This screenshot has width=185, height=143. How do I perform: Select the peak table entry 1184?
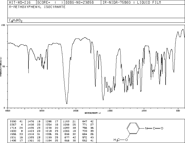click(x=48, y=141)
